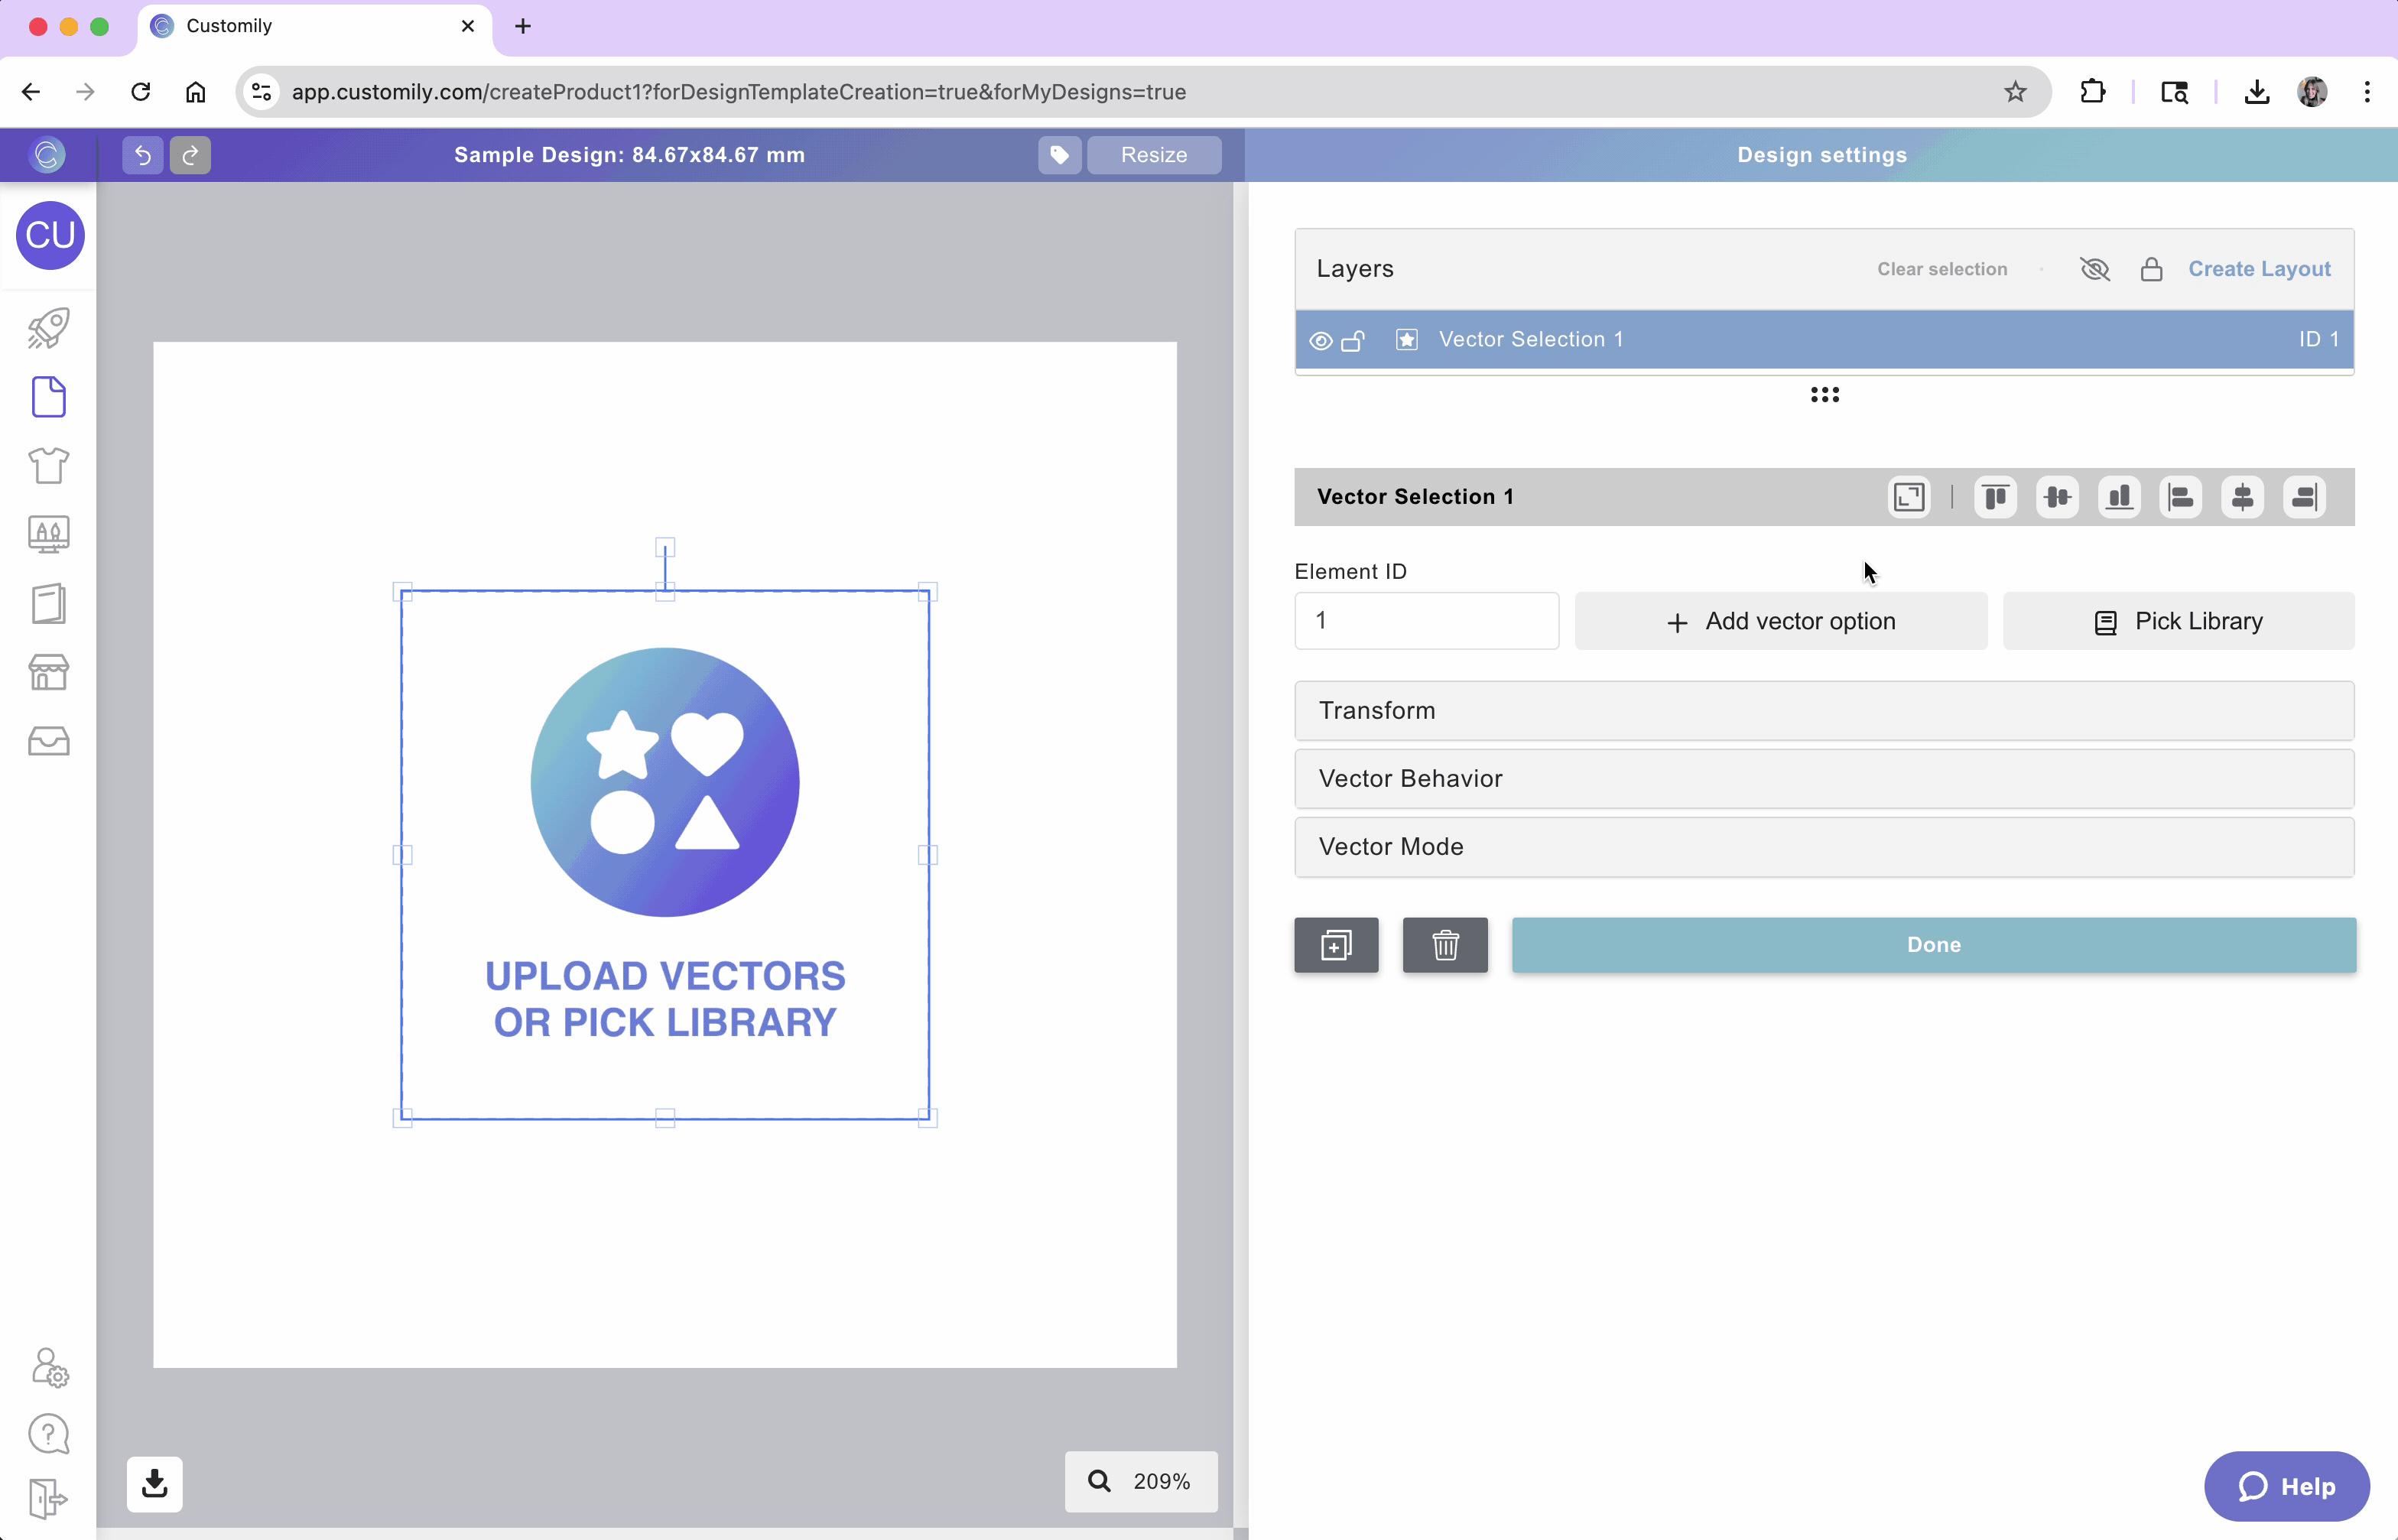
Task: Duplicate the selected vector element
Action: (1336, 945)
